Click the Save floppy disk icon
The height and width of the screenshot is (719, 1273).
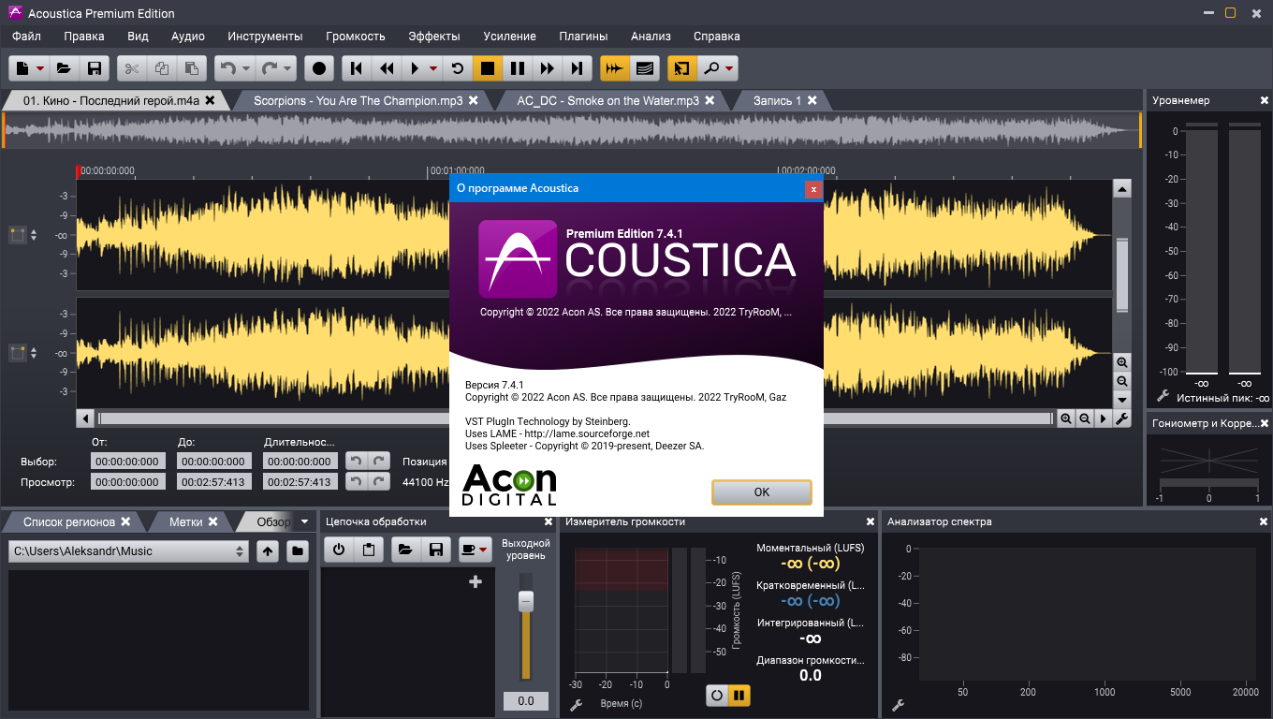coord(94,68)
